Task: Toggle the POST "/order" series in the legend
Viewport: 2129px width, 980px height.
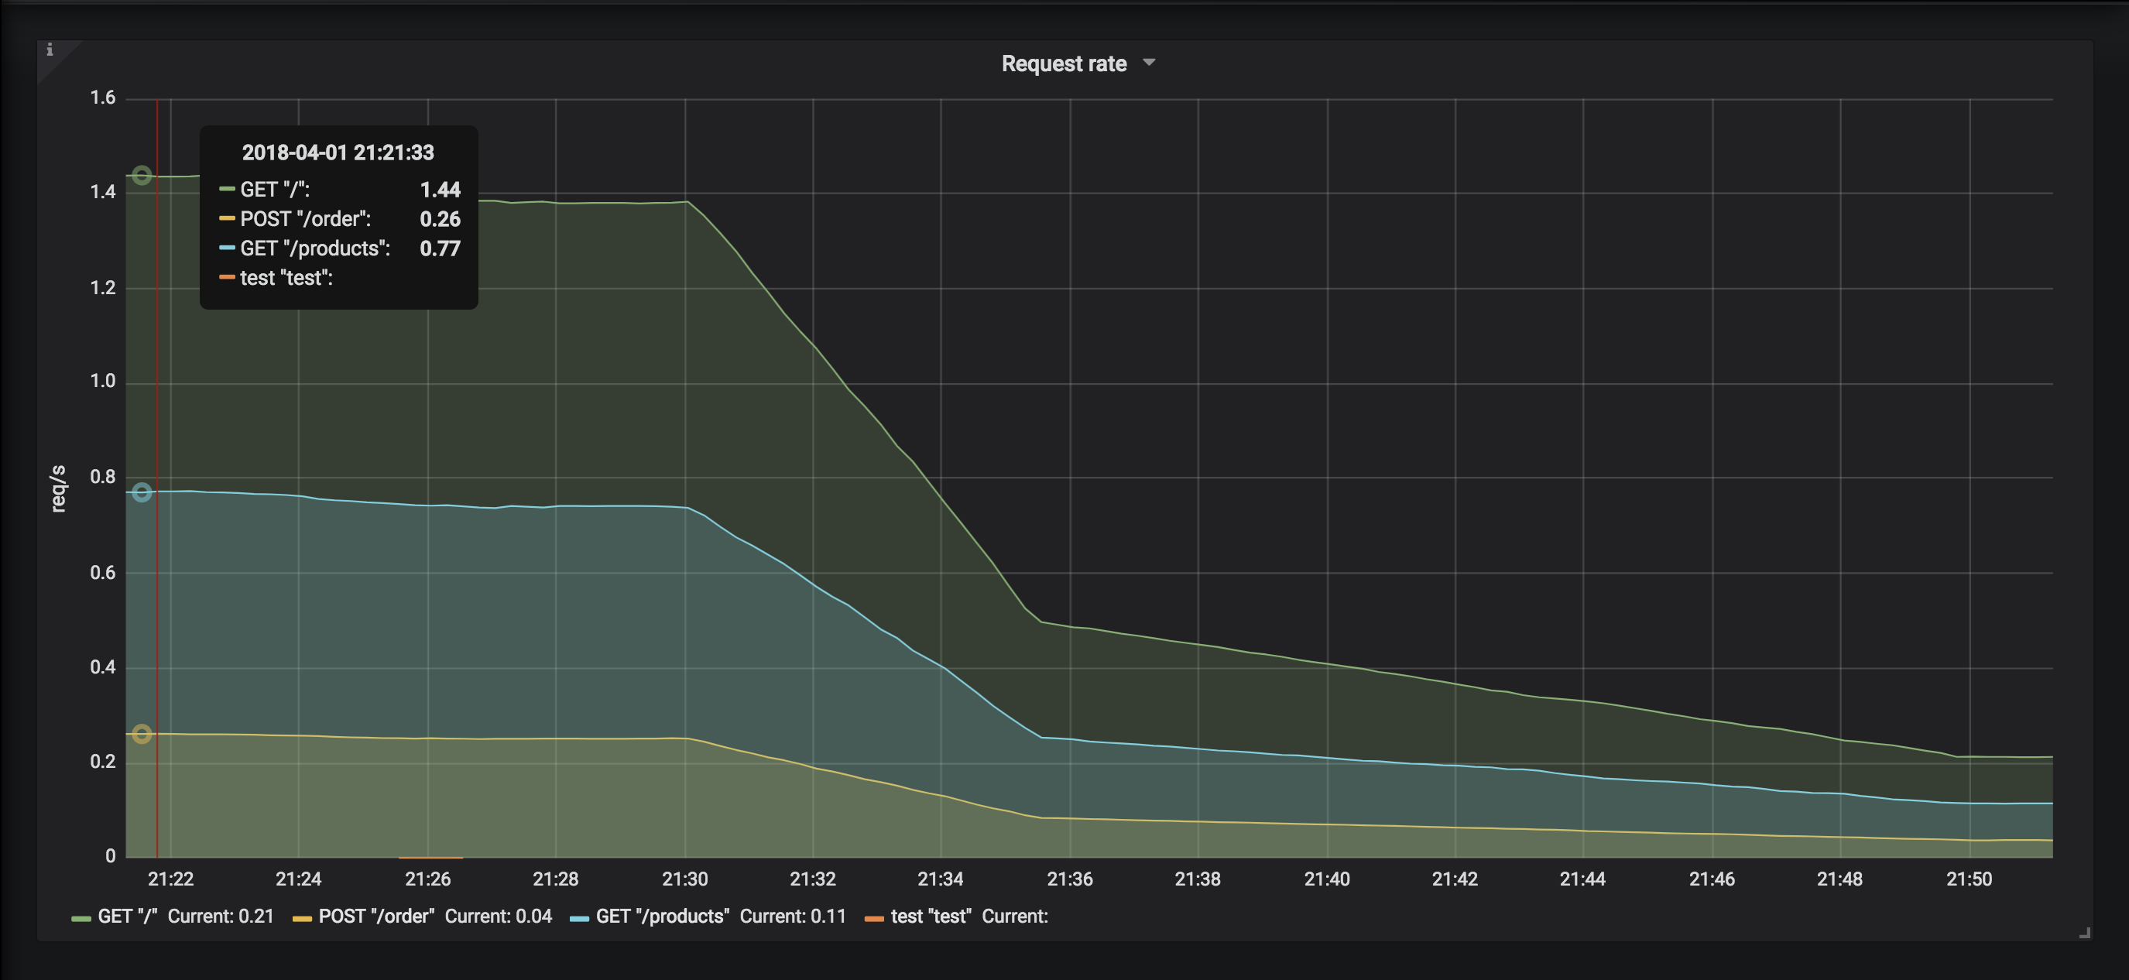Action: [x=377, y=917]
